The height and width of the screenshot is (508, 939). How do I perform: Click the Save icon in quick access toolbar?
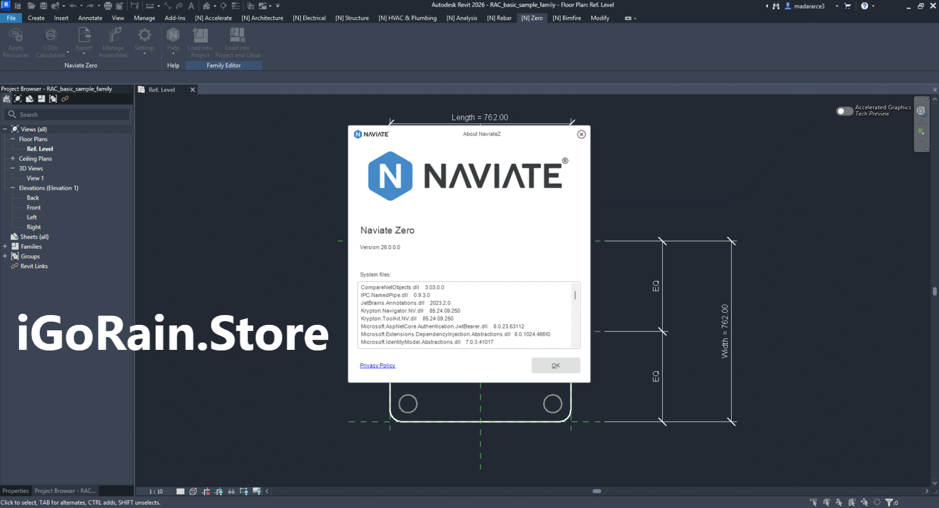coord(43,6)
